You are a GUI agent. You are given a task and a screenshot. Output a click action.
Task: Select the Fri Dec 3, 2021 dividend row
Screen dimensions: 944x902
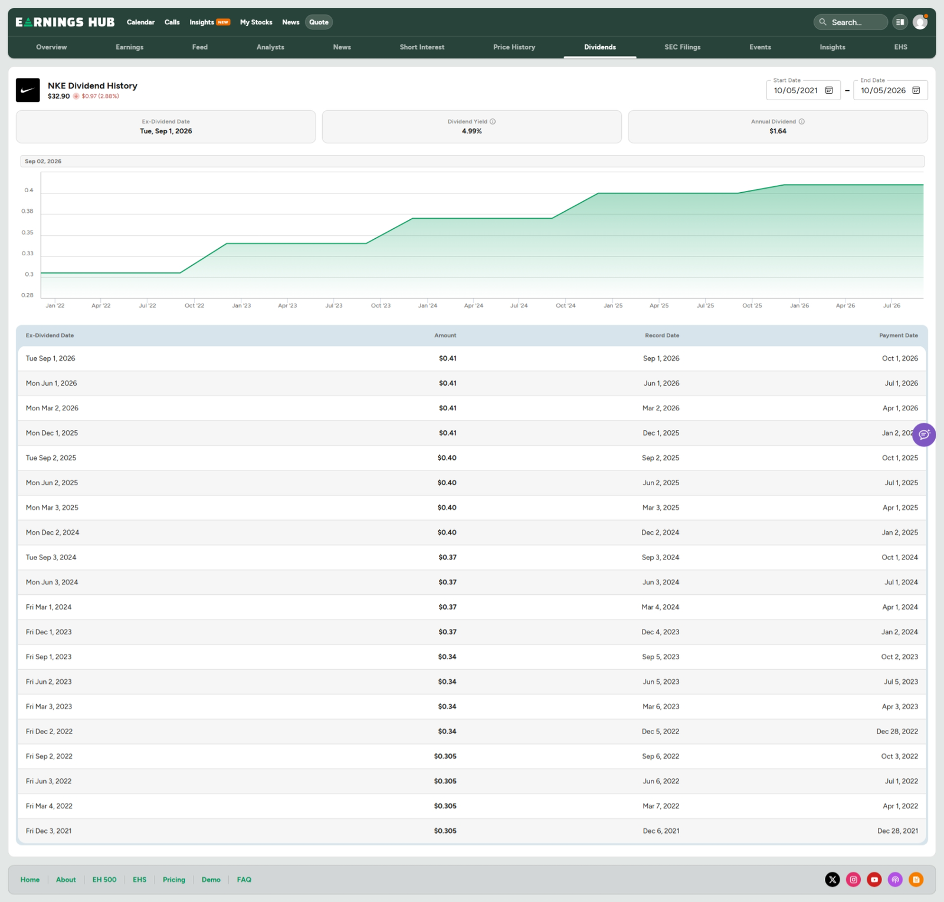tap(471, 831)
